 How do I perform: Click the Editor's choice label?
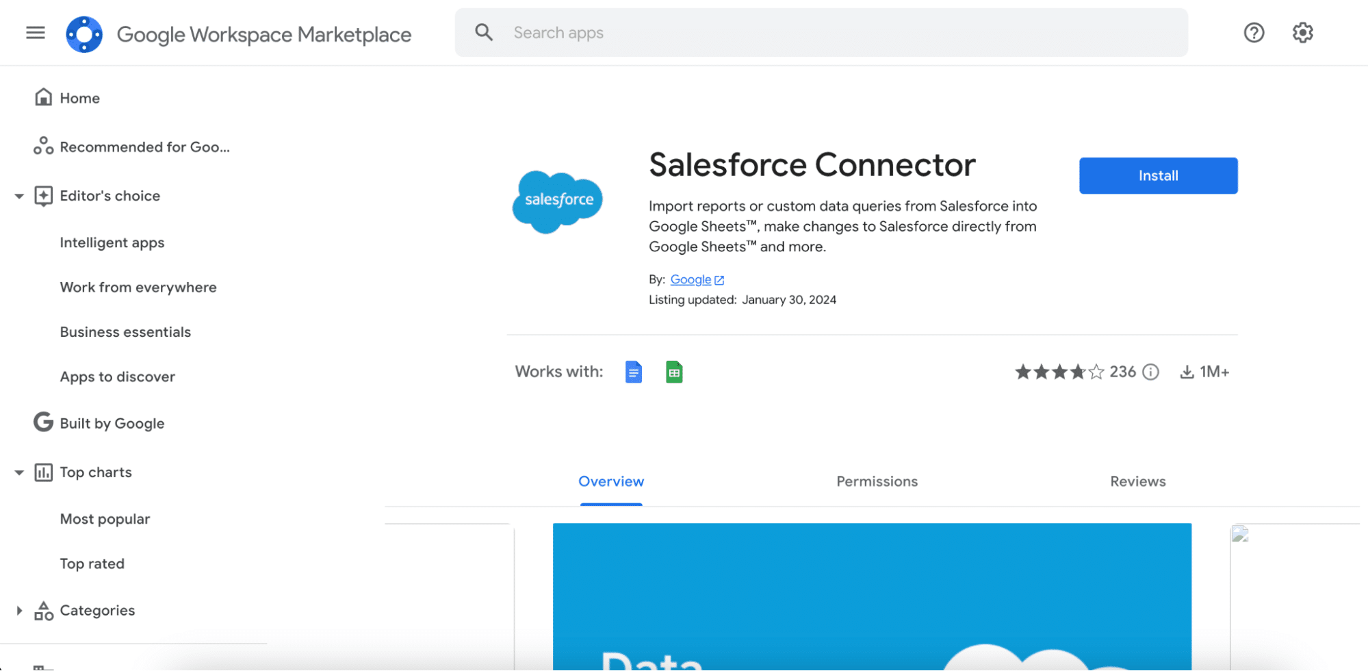[x=110, y=196]
